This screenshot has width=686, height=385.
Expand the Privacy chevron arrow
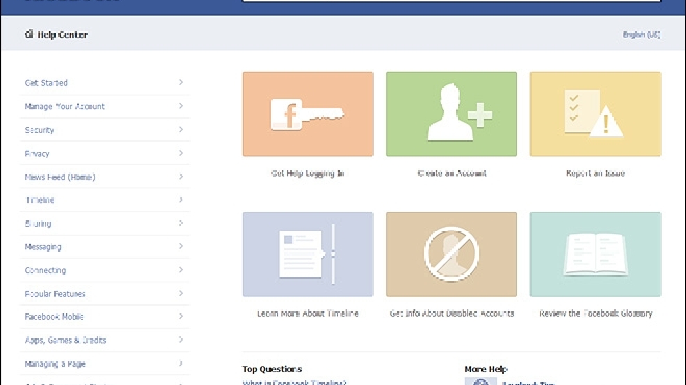pyautogui.click(x=181, y=154)
